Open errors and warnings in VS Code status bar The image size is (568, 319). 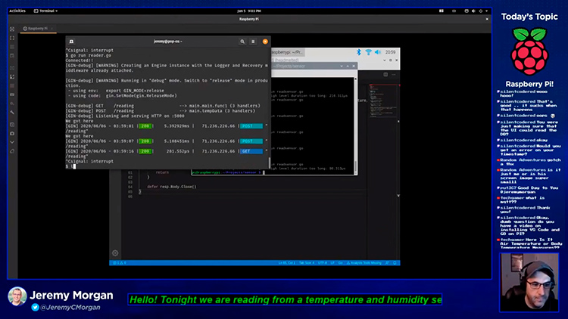(x=120, y=263)
